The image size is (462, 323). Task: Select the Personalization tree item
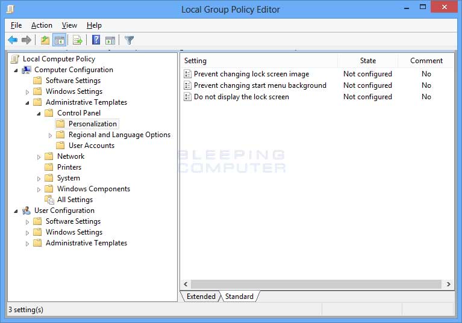(93, 124)
